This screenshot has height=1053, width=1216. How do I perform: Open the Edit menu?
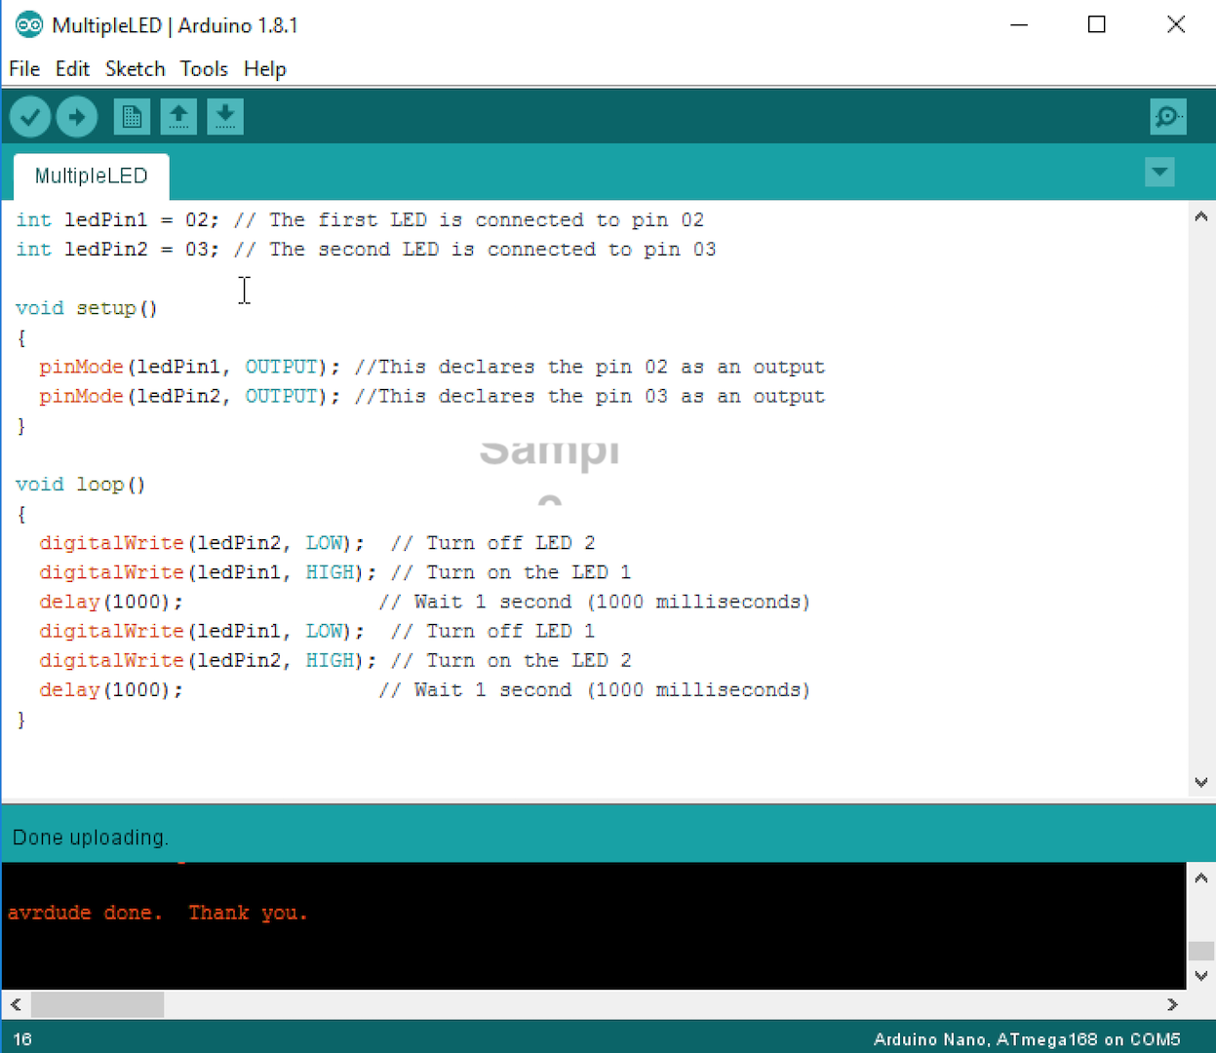pos(72,68)
